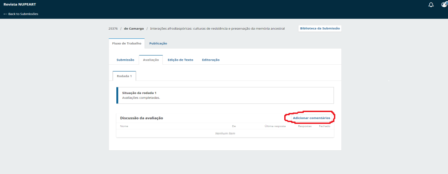
Task: Click the Fechado column header
Action: click(x=324, y=126)
